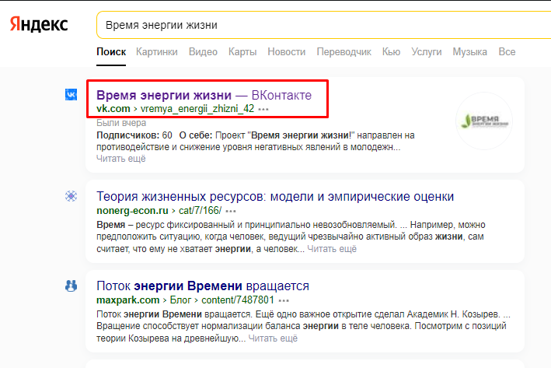The width and height of the screenshot is (551, 368).
Task: Click the content/7487801 path link
Action: [238, 300]
